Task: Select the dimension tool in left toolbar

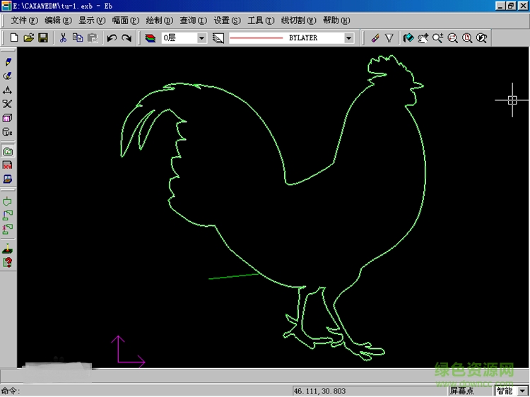Action: tap(8, 90)
